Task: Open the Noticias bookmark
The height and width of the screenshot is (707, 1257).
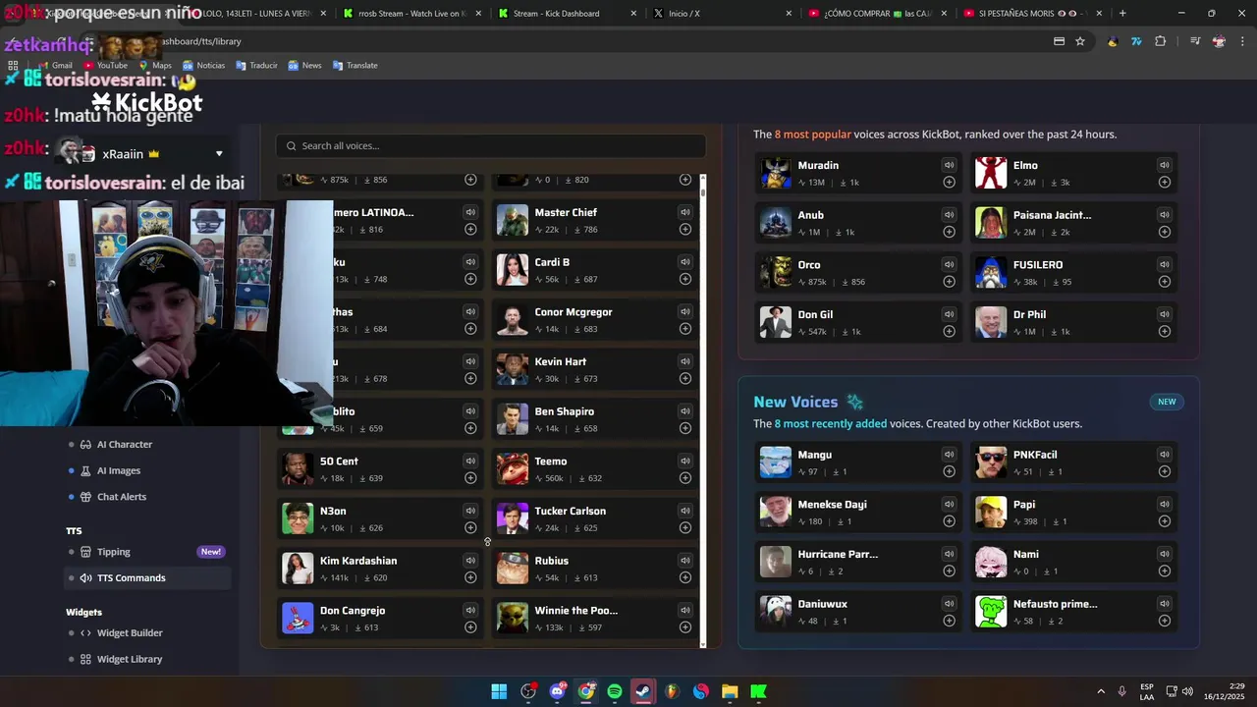Action: click(203, 66)
